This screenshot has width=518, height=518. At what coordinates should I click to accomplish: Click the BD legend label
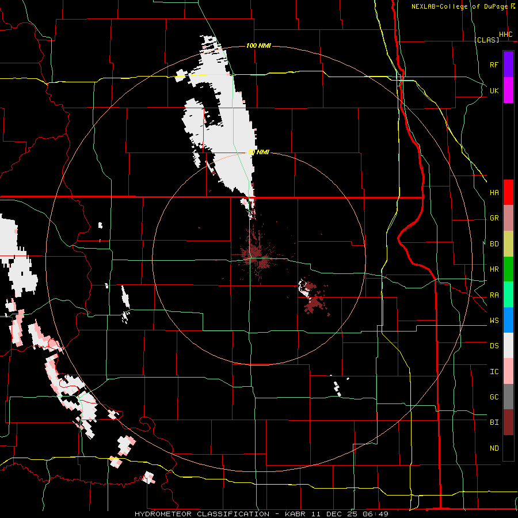(494, 244)
